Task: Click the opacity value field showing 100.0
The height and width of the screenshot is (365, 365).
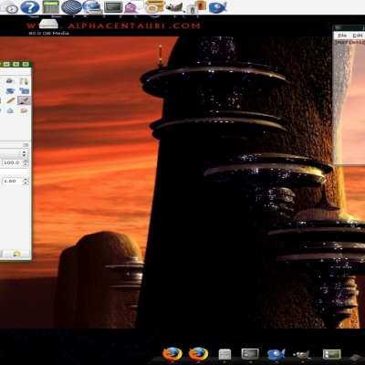Action: [x=12, y=162]
